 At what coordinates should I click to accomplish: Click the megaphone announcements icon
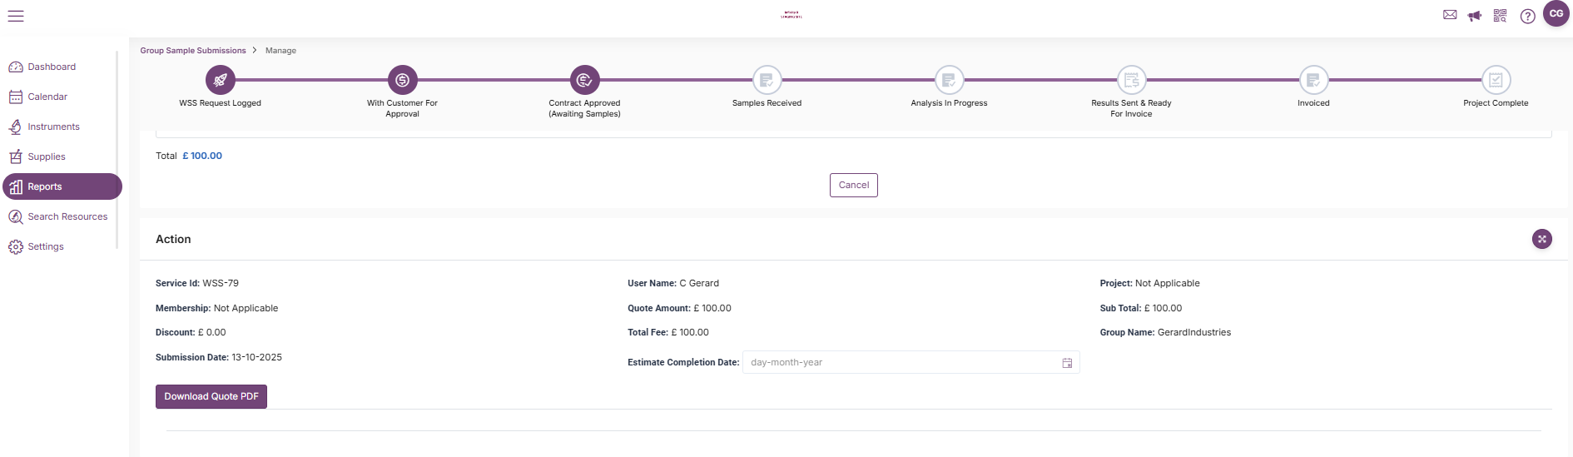click(x=1475, y=16)
